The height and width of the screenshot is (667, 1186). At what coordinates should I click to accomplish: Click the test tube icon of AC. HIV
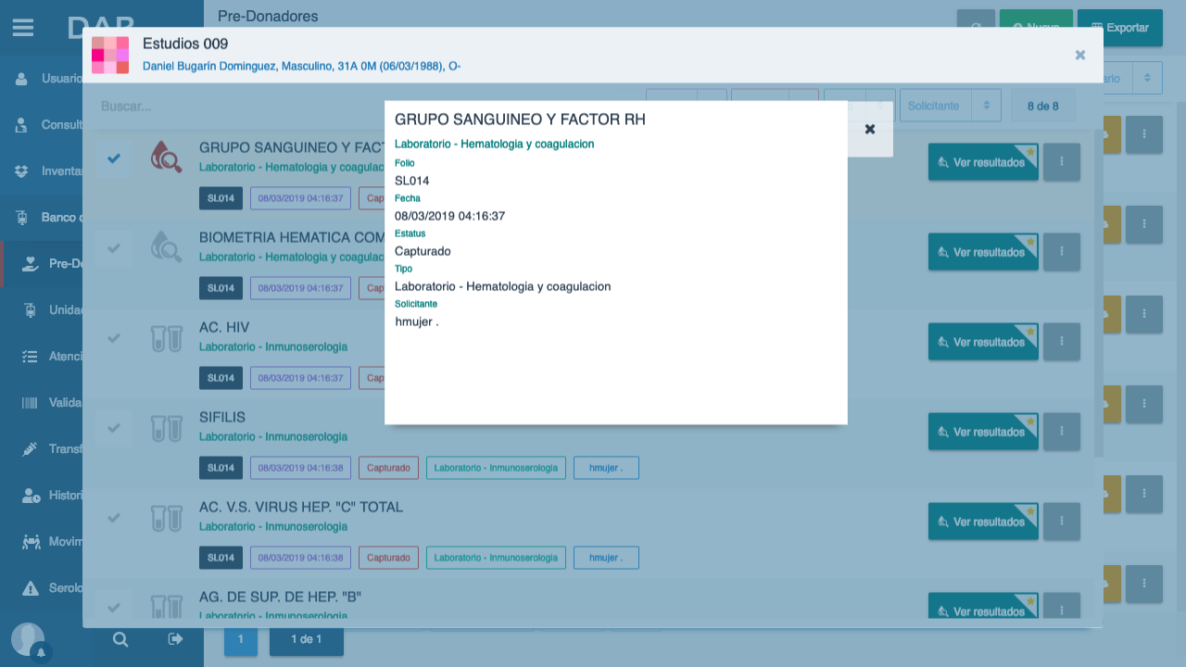click(x=167, y=337)
